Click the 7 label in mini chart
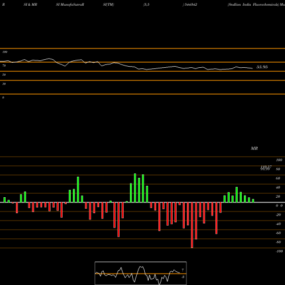This screenshot has height=285, width=285. coord(183,270)
